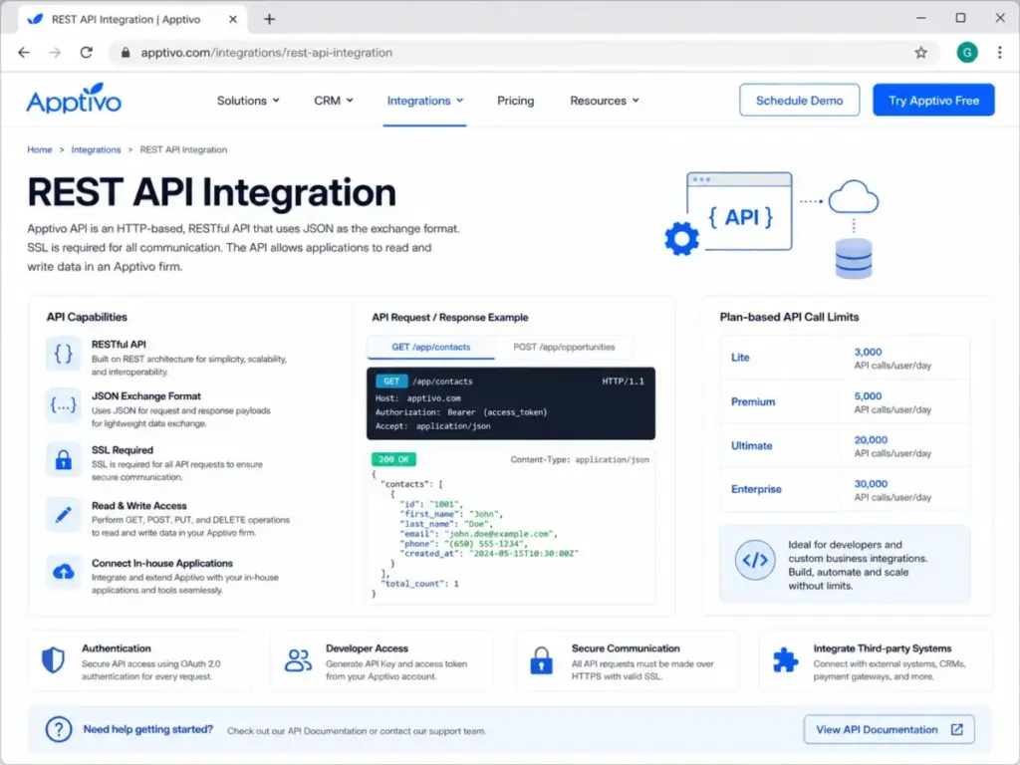Screen dimensions: 1020x765
Task: Click the Need help getting started? link
Action: click(147, 729)
